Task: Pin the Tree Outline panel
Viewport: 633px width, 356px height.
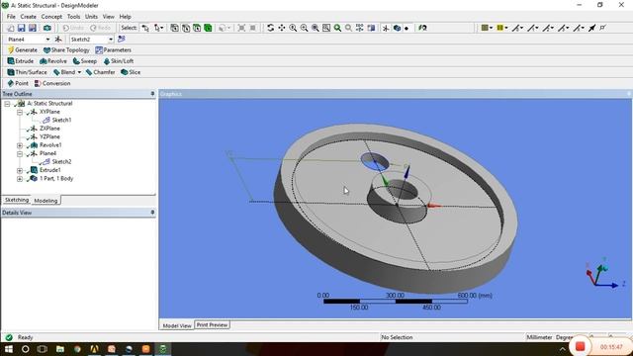Action: click(152, 94)
